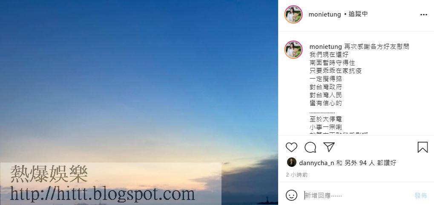Open the three-dot more options menu

click(423, 14)
